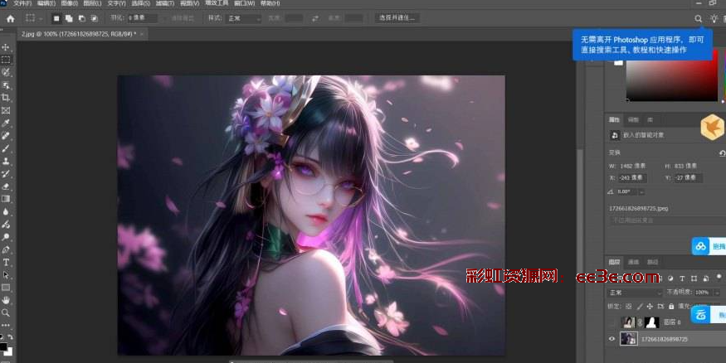Click the X position input field
Viewport: 726px width, 363px height.
pos(634,177)
